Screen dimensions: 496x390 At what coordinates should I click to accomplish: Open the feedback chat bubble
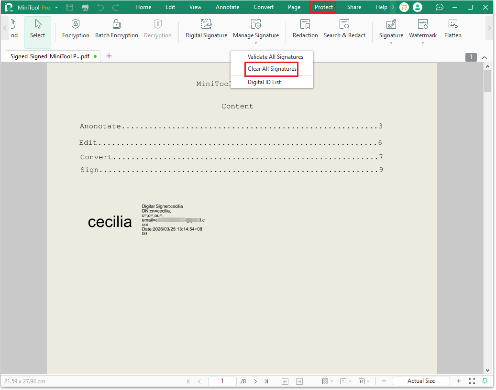tap(439, 7)
